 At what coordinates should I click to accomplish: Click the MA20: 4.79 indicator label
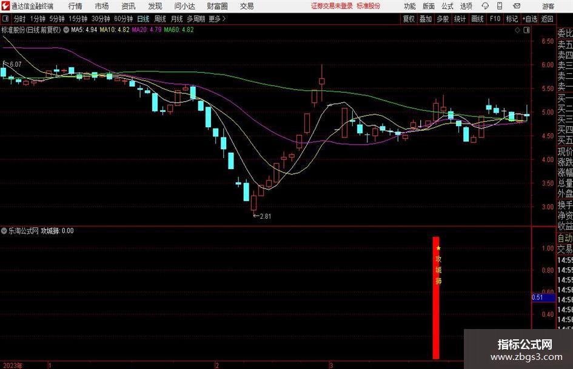coord(147,30)
